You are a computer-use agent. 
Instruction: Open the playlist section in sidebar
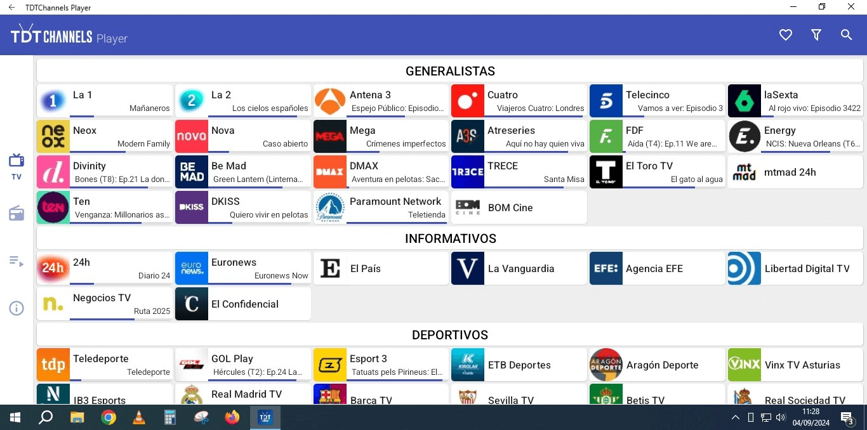click(x=17, y=261)
